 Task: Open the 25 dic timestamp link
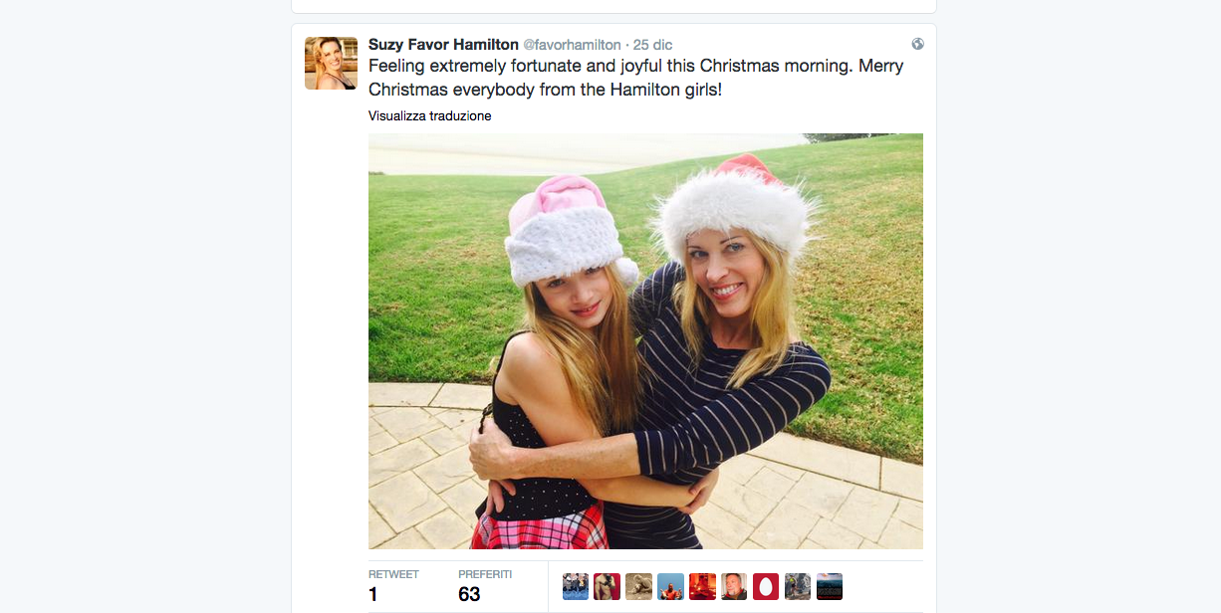pyautogui.click(x=652, y=45)
